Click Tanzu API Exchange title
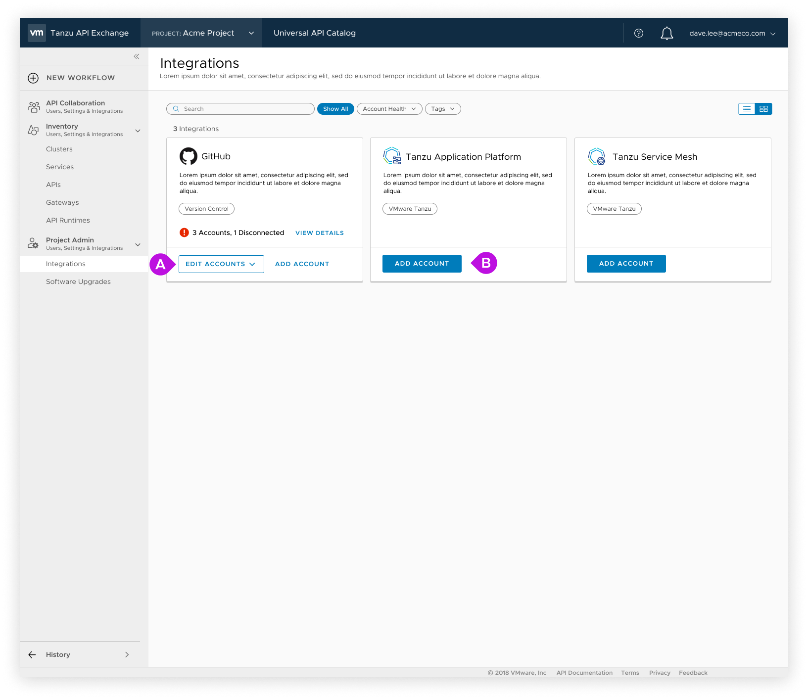808x699 pixels. 90,33
